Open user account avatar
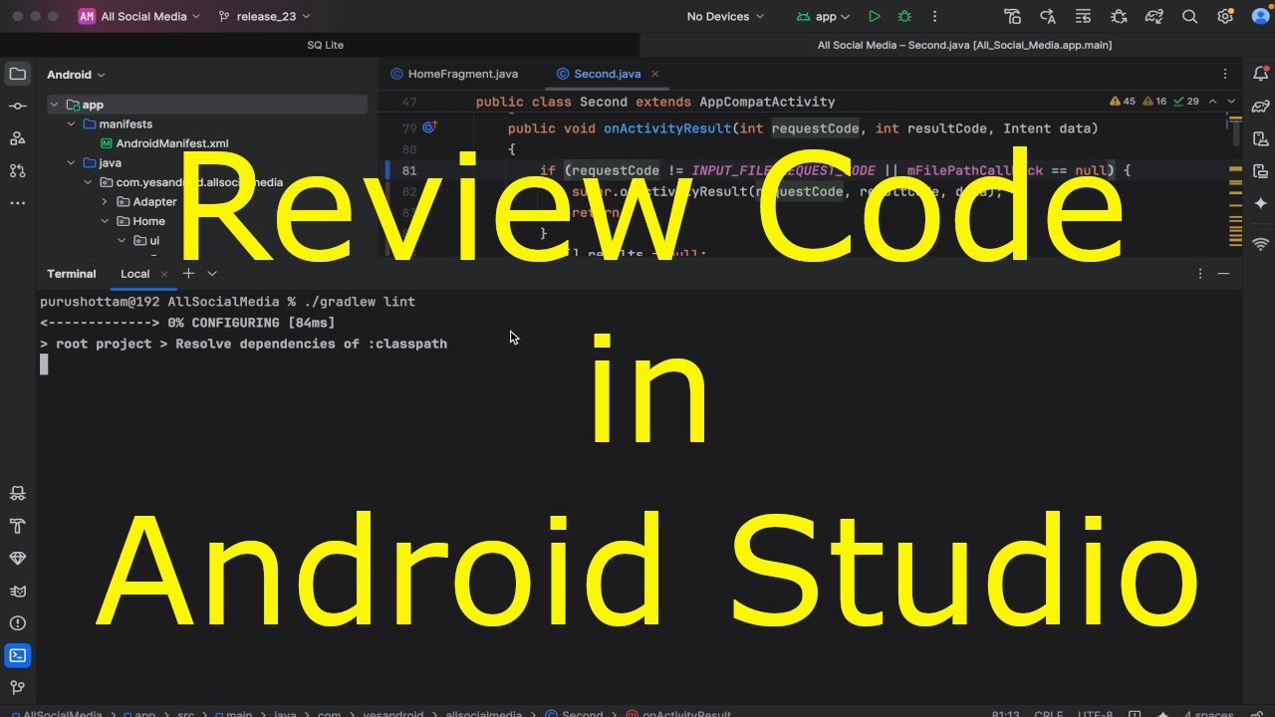 (x=1259, y=16)
